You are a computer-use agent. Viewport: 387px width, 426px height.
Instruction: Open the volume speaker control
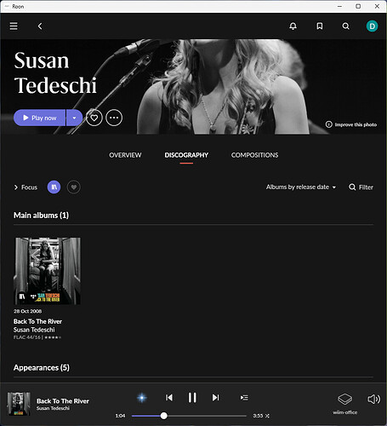click(x=373, y=399)
